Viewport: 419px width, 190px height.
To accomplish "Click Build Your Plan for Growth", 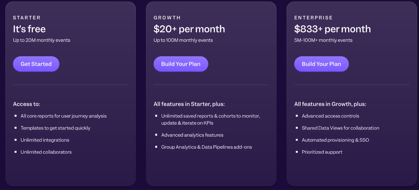I will pyautogui.click(x=181, y=64).
